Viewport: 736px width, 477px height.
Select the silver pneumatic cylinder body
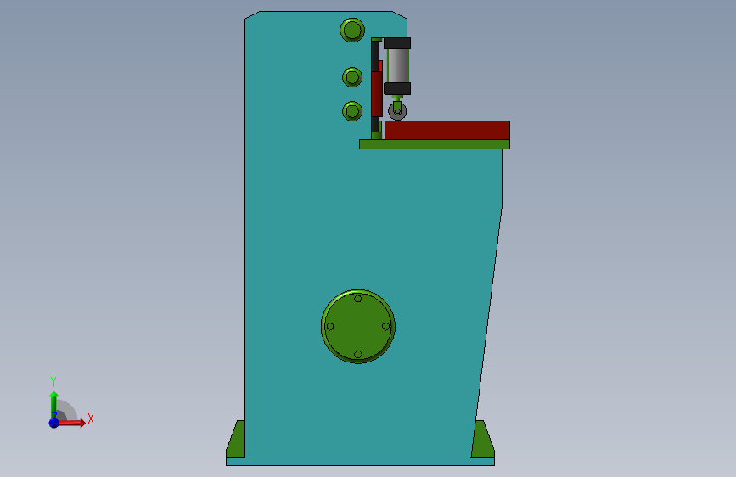[397, 65]
